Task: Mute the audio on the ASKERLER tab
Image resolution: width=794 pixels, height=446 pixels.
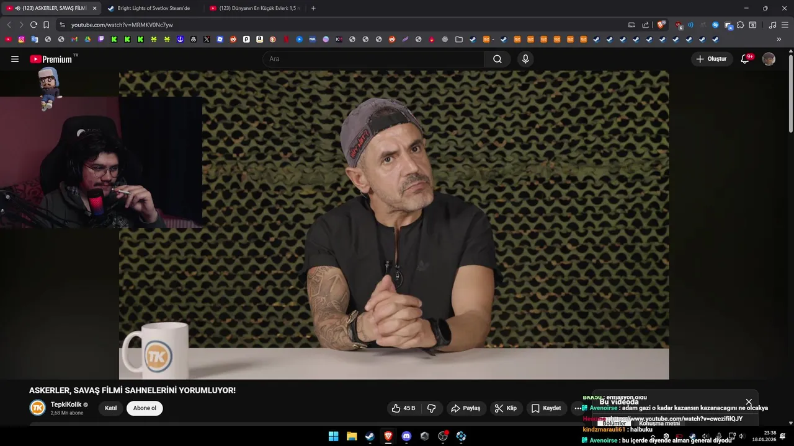Action: pyautogui.click(x=17, y=8)
